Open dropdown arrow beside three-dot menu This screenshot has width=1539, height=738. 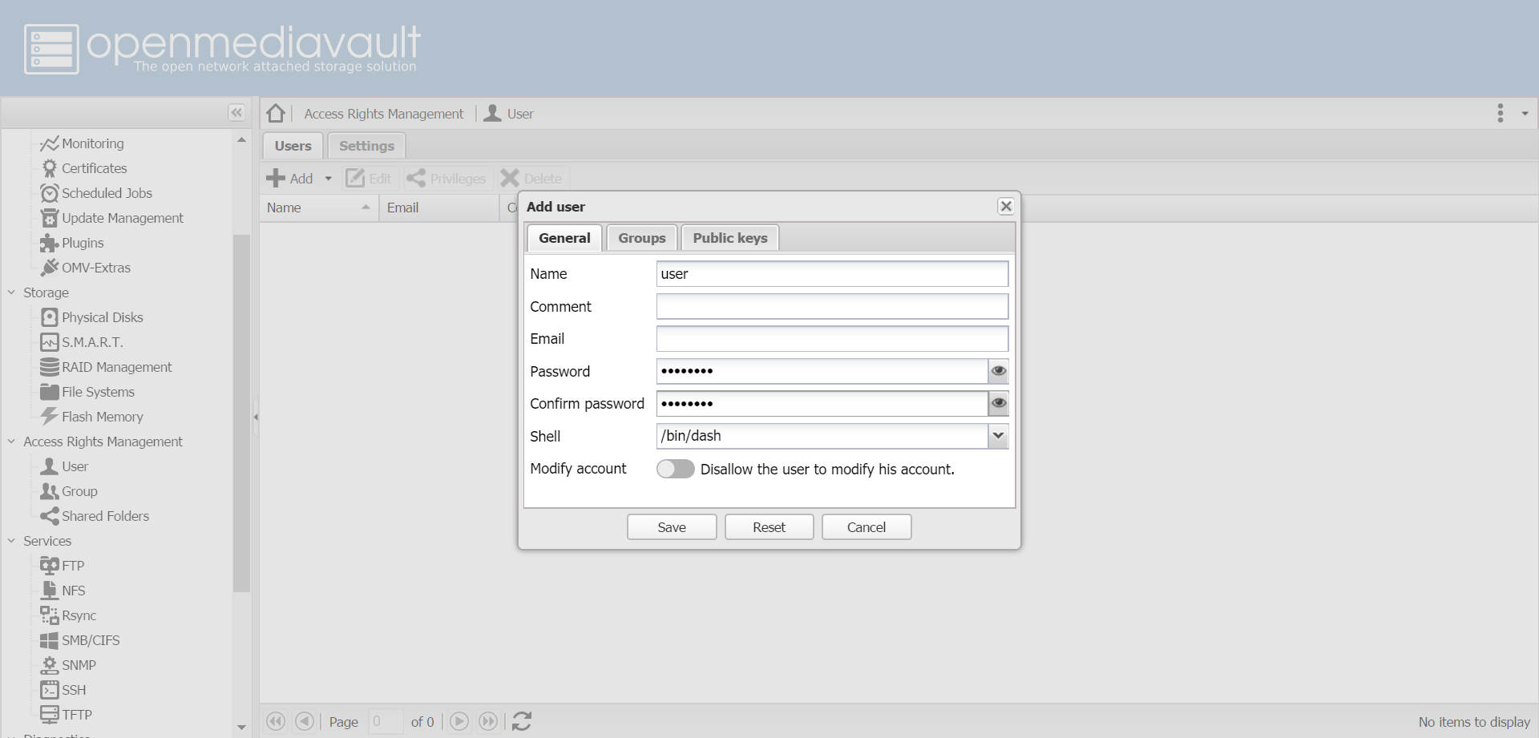pos(1525,114)
